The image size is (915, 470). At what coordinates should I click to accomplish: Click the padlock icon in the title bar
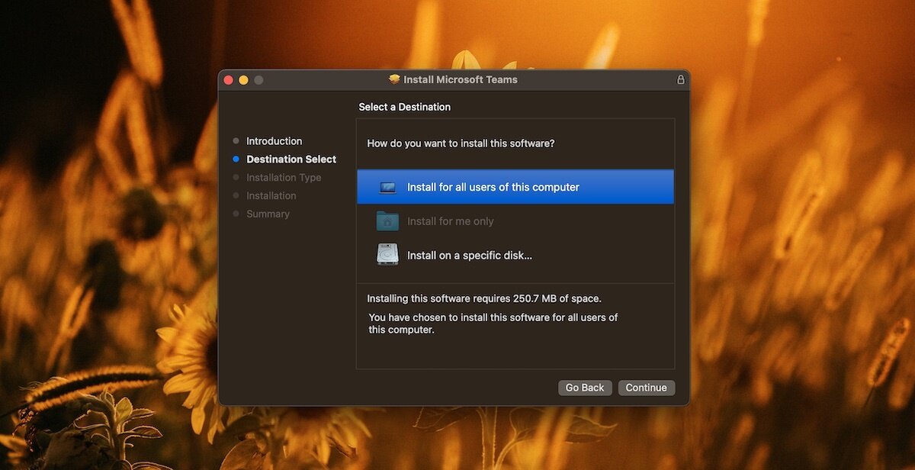(680, 79)
